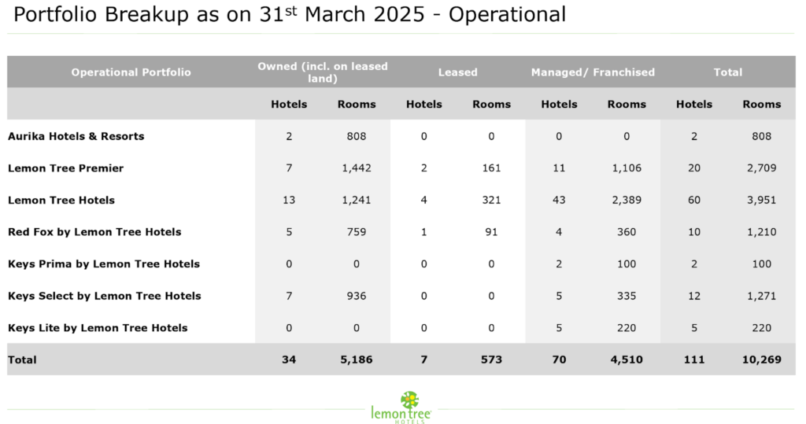The width and height of the screenshot is (806, 424).
Task: Select the Lemon Tree Premier row label
Action: (65, 168)
